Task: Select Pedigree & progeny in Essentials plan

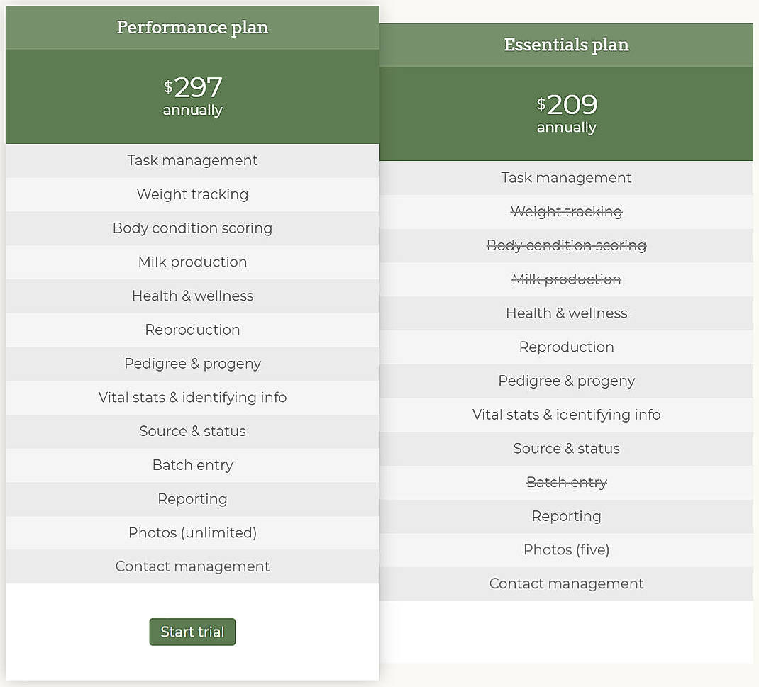Action: 566,381
